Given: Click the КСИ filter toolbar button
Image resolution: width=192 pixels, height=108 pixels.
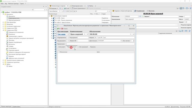Looking at the screenshot, I should tap(71, 11).
